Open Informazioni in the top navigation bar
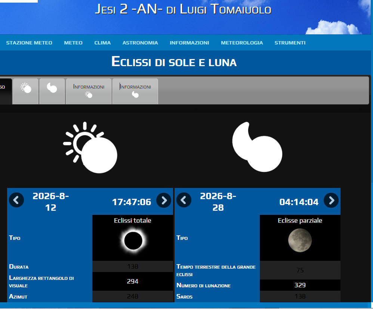 (x=189, y=43)
